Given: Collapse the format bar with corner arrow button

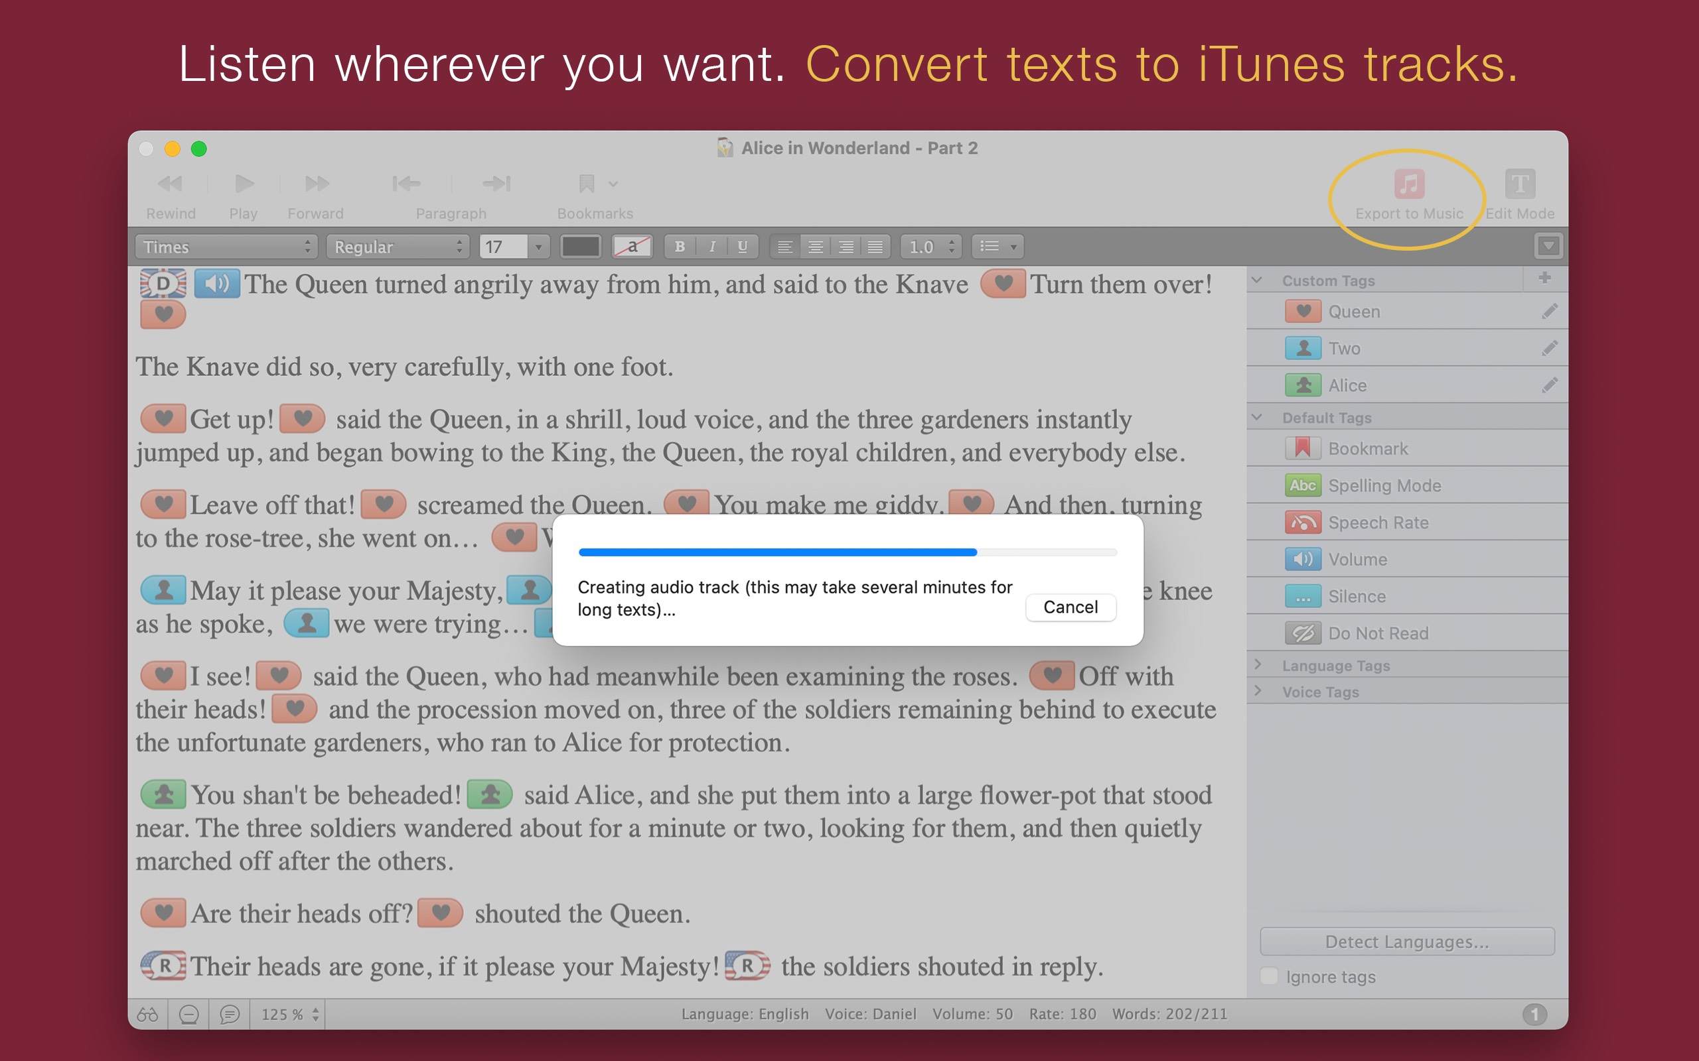Looking at the screenshot, I should point(1548,246).
